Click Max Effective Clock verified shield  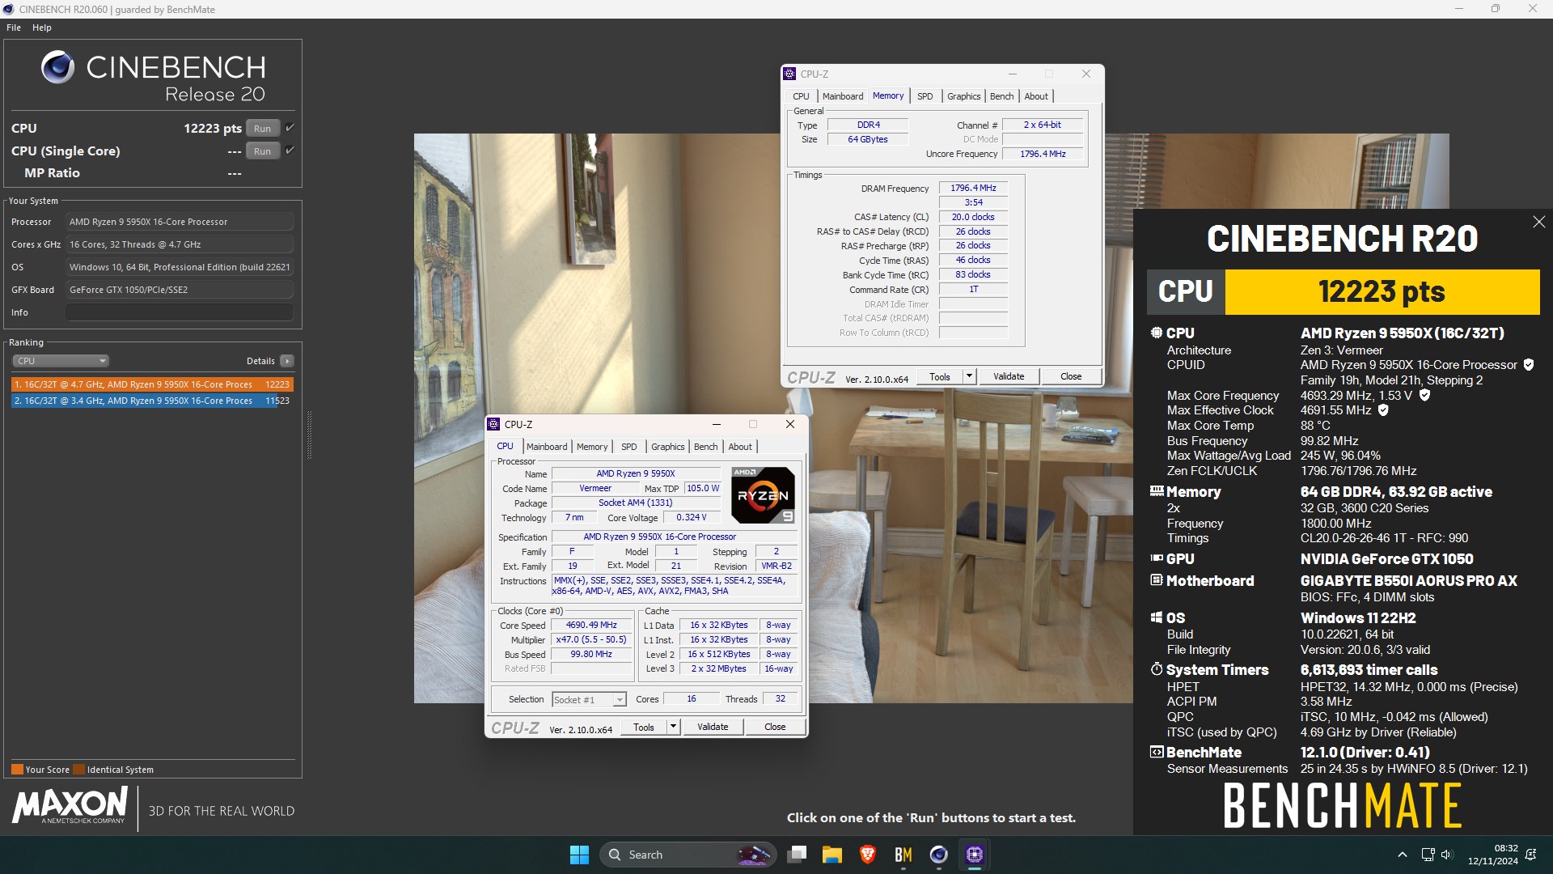point(1383,410)
